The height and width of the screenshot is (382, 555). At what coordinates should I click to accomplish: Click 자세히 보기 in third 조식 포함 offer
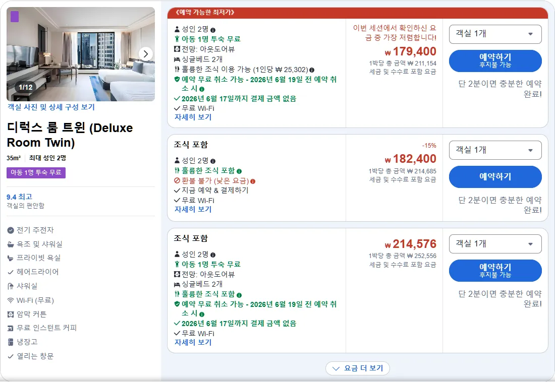(193, 342)
